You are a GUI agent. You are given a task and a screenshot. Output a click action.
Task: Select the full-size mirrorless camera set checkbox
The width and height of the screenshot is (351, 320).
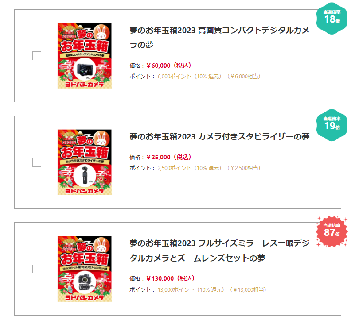pyautogui.click(x=37, y=269)
